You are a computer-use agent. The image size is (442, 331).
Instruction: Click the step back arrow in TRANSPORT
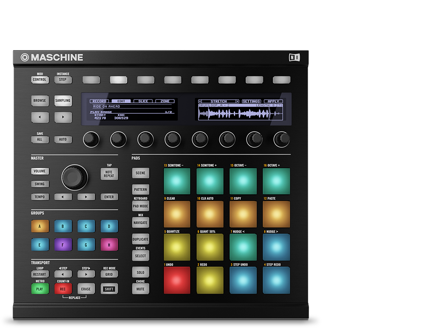63,275
